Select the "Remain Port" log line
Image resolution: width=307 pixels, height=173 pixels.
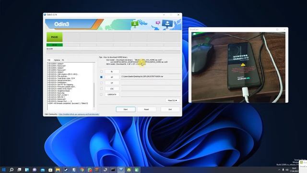(x=59, y=101)
